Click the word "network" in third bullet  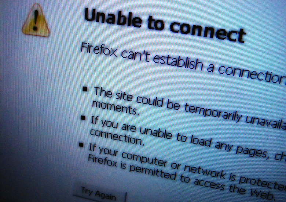205,171
